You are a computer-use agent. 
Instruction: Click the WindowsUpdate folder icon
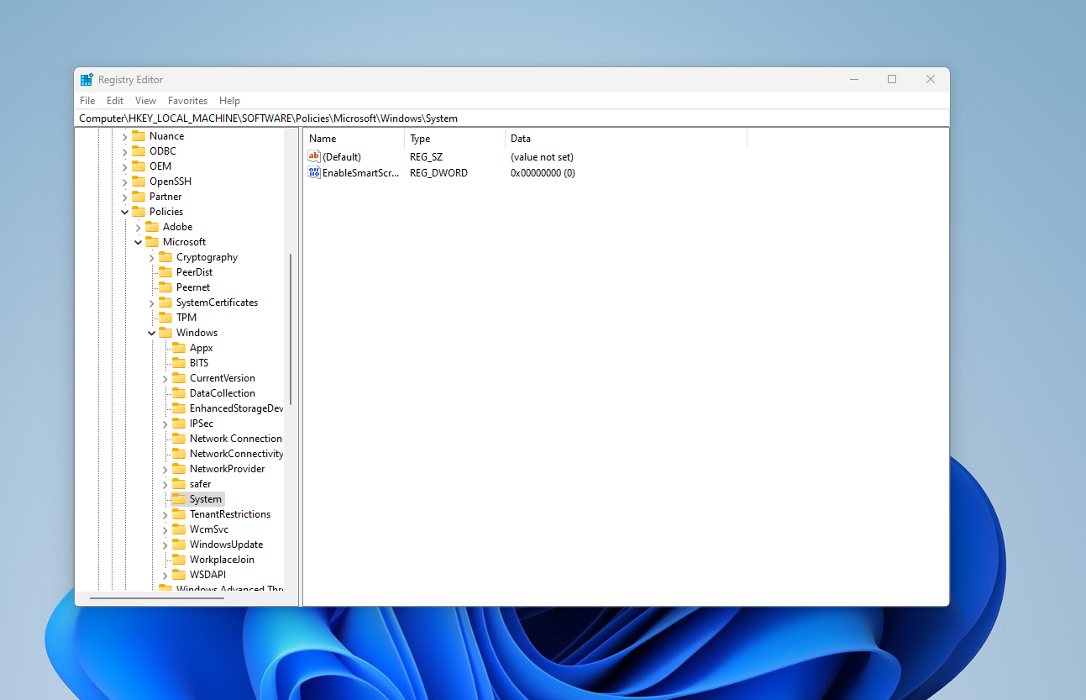pyautogui.click(x=179, y=545)
